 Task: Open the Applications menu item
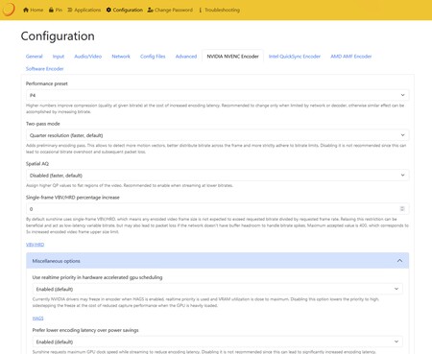(x=84, y=10)
